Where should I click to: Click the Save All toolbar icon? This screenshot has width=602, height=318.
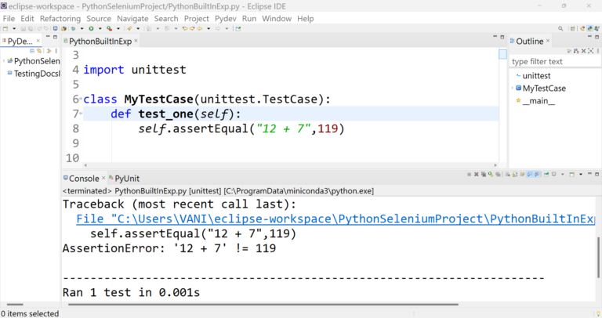pyautogui.click(x=31, y=28)
